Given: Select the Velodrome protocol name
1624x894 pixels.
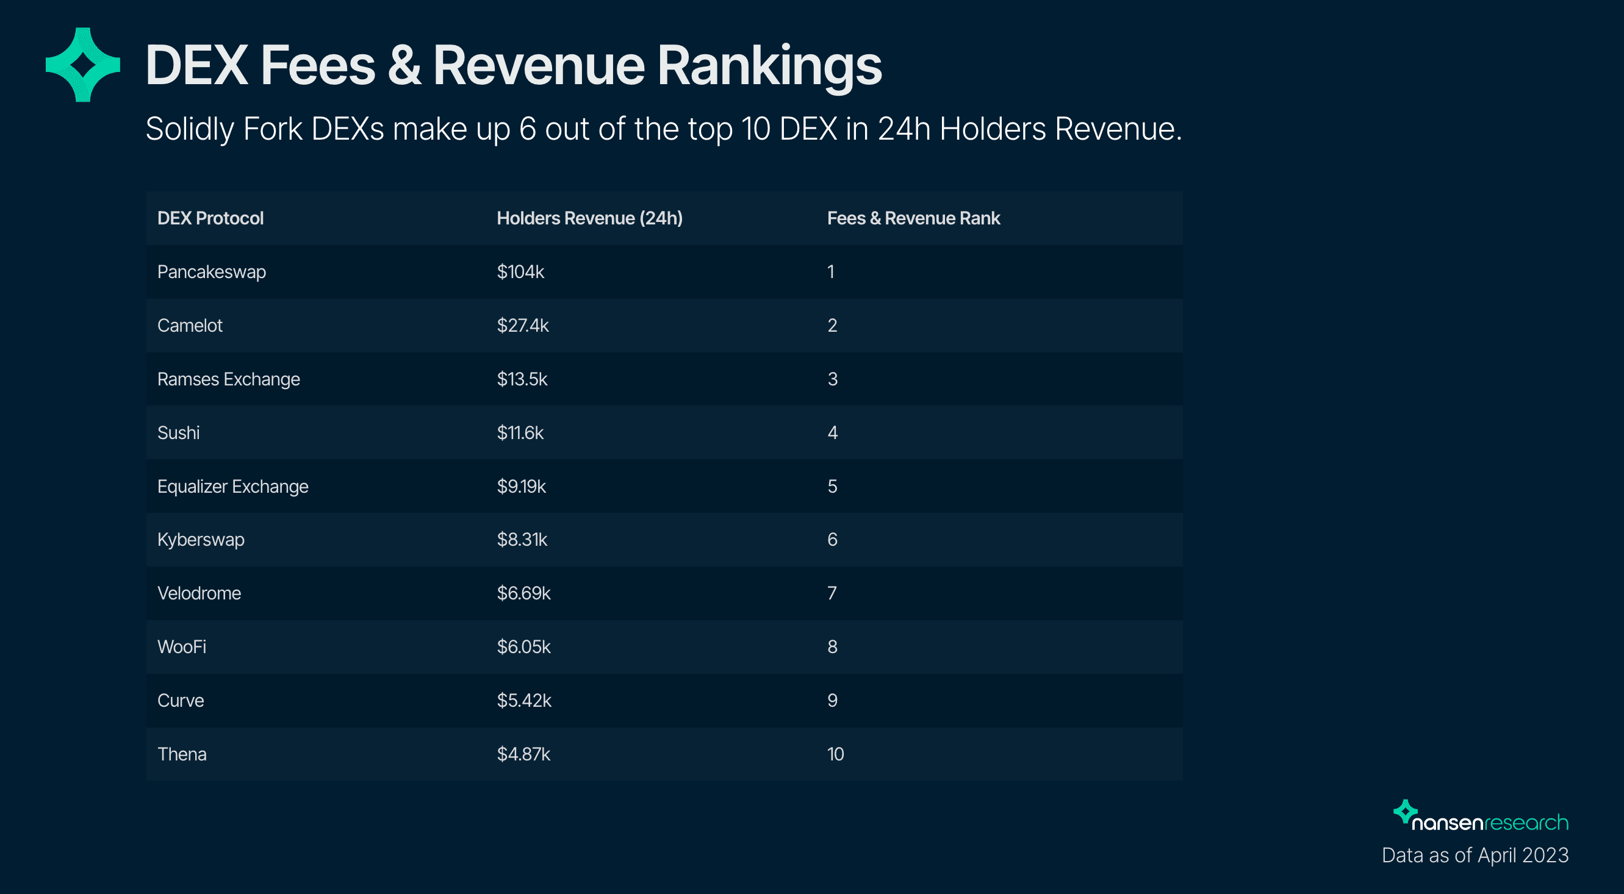Looking at the screenshot, I should (199, 593).
